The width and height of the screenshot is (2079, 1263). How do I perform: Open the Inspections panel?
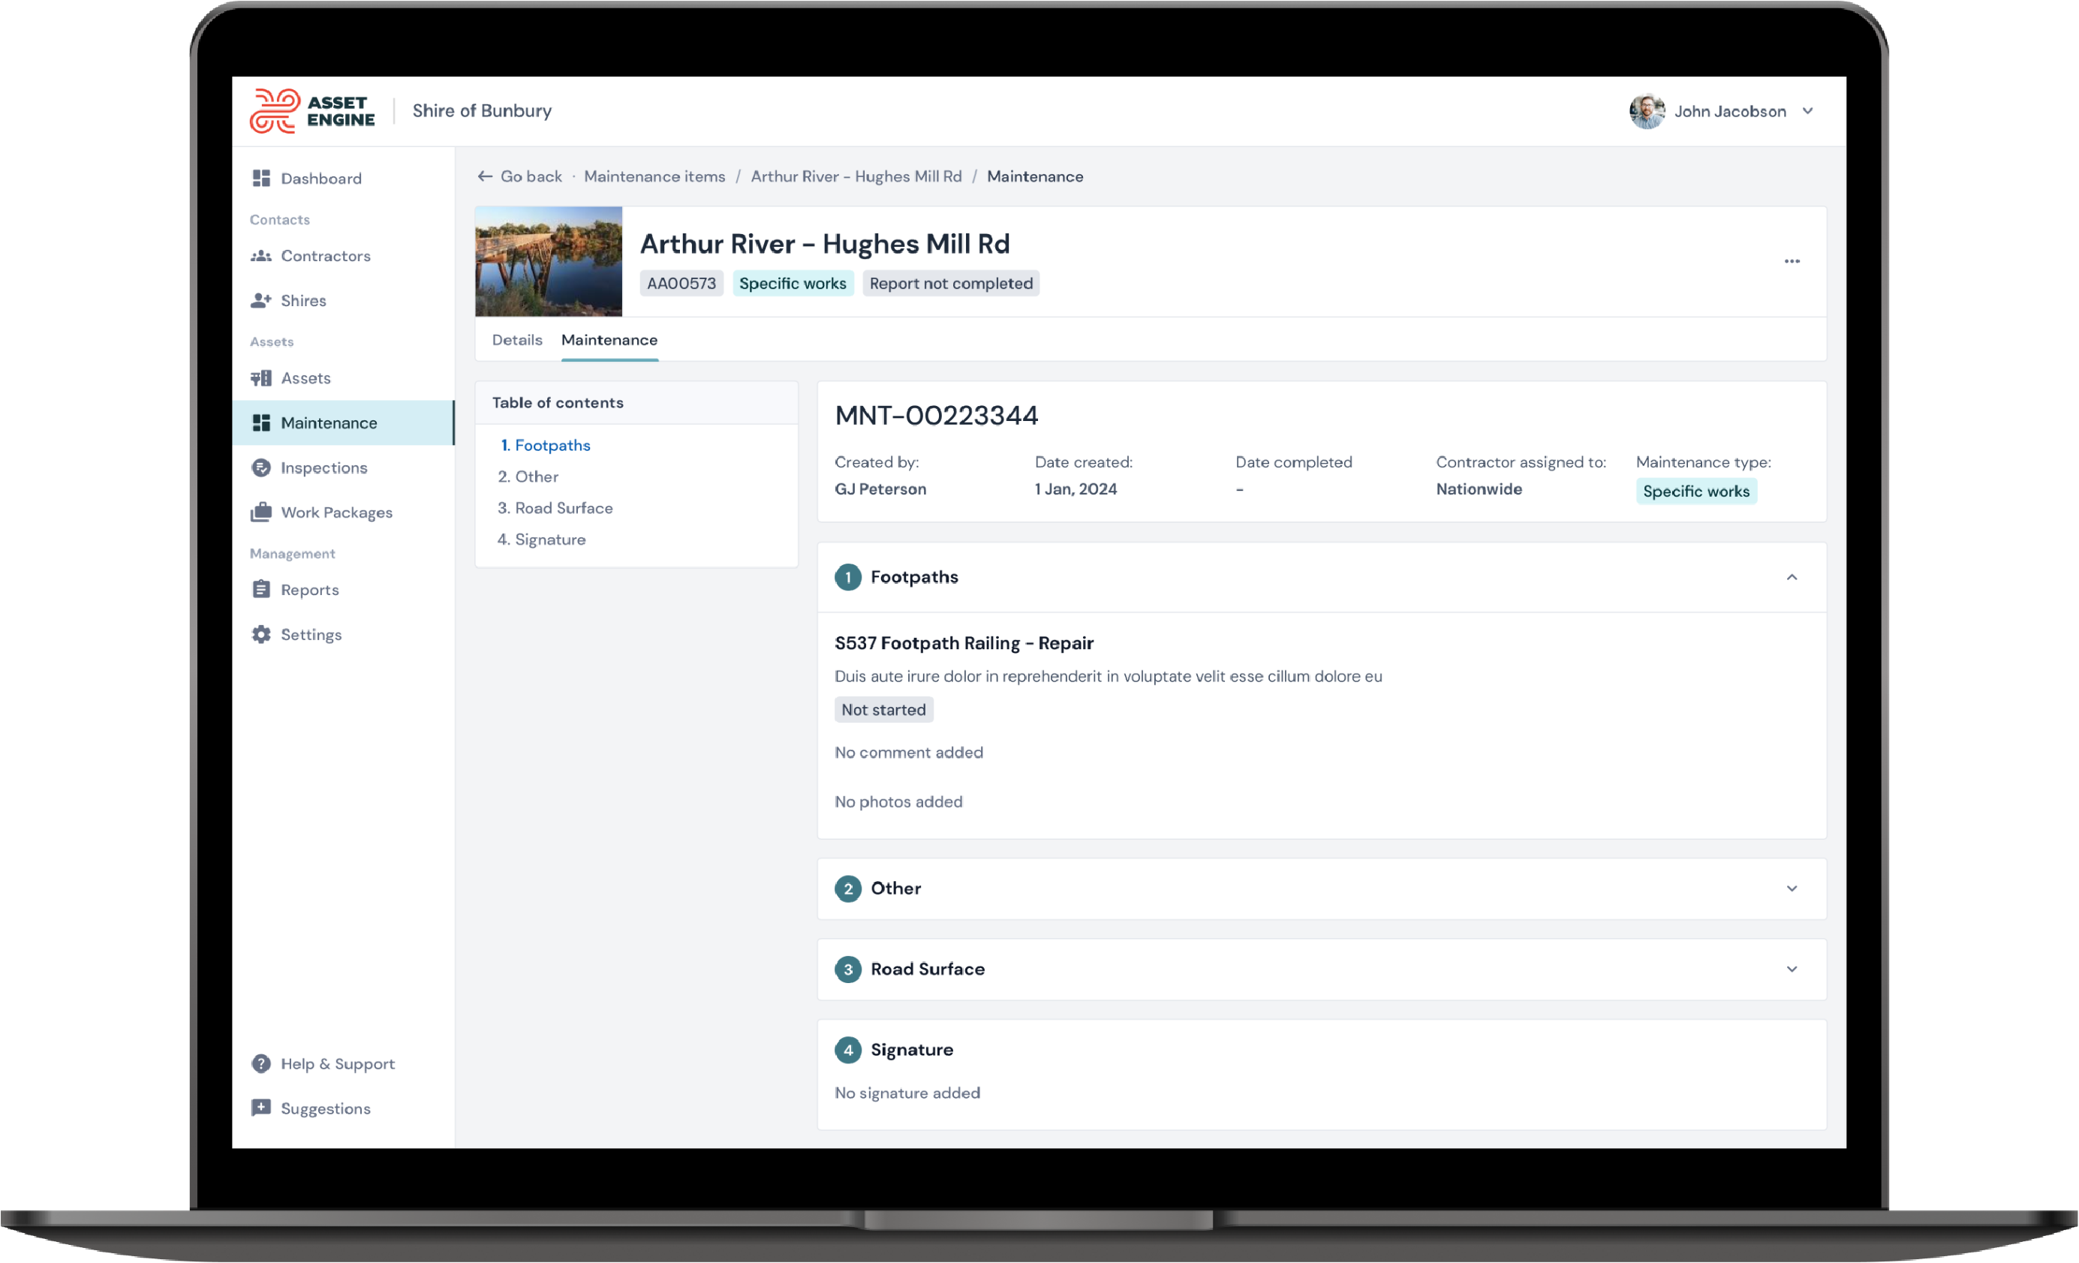pos(323,468)
